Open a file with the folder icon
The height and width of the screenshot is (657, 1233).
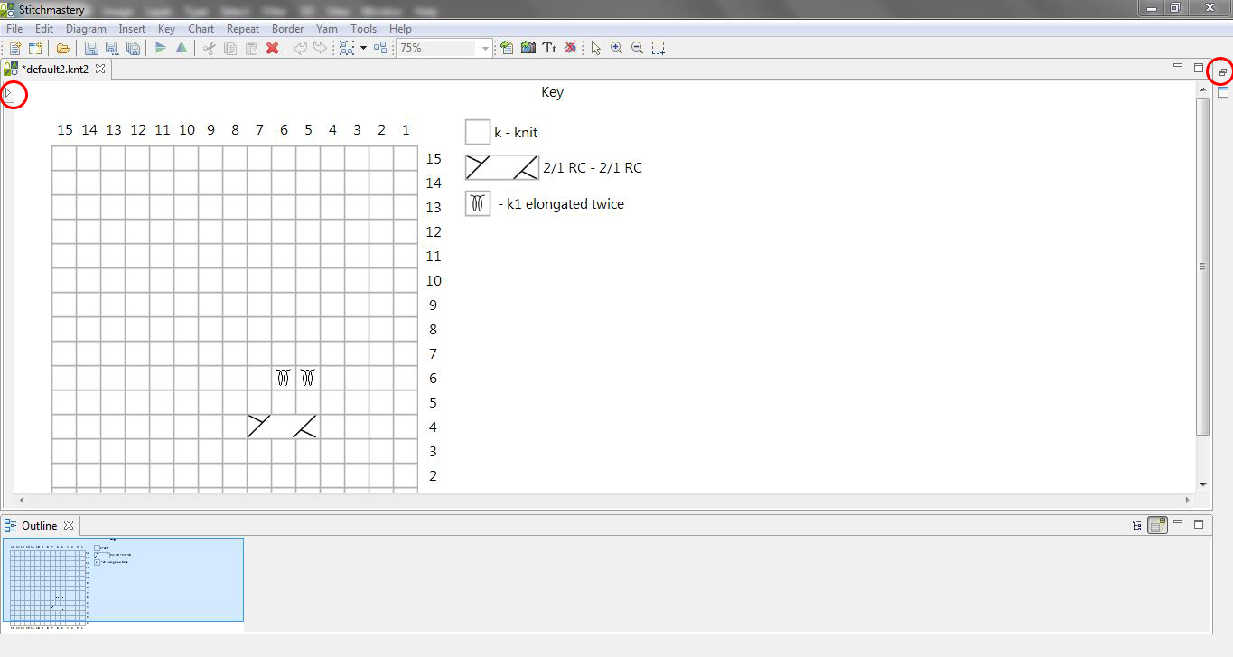[x=63, y=48]
